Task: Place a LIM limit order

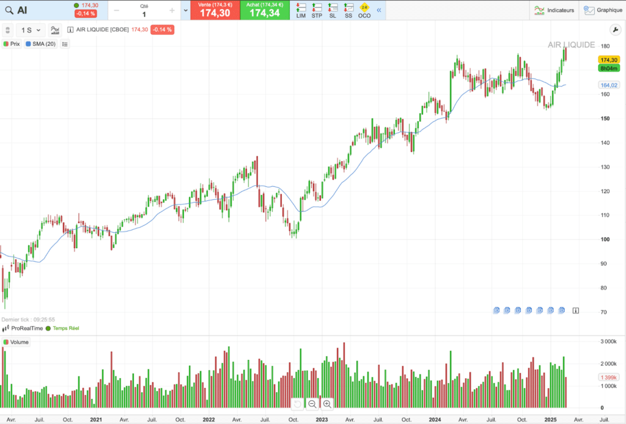Action: 301,10
